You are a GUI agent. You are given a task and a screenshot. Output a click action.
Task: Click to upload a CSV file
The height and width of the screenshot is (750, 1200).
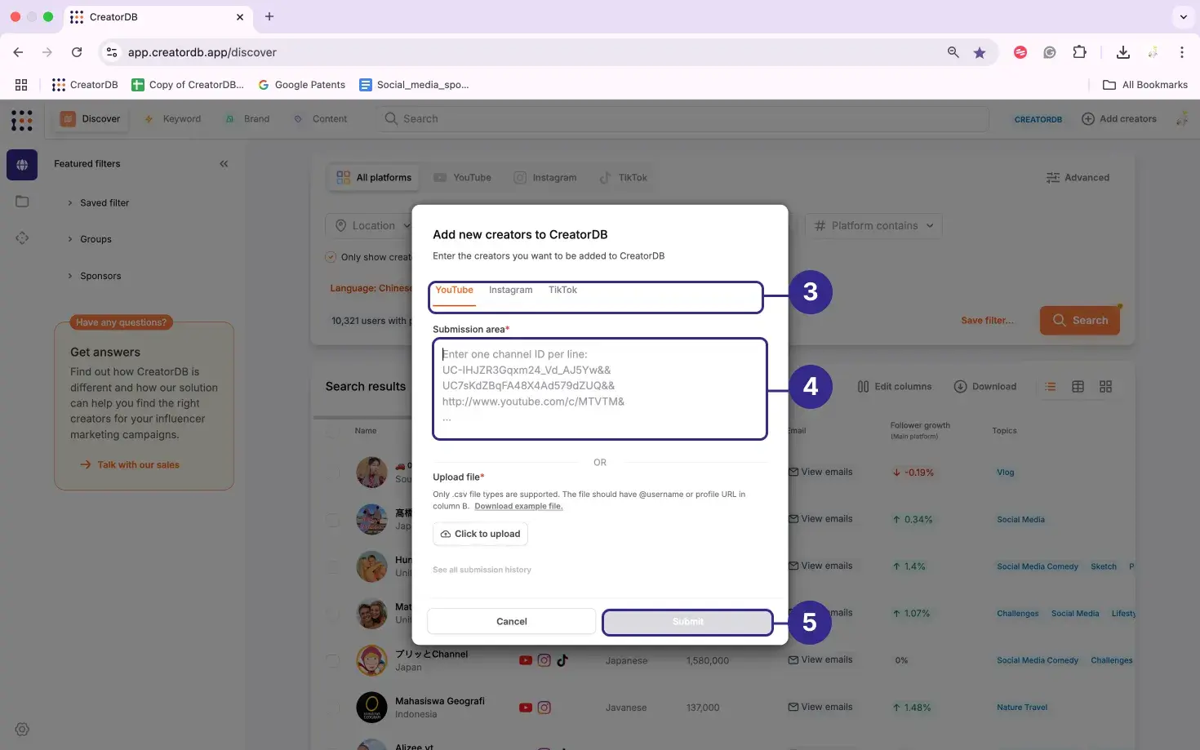click(x=480, y=535)
